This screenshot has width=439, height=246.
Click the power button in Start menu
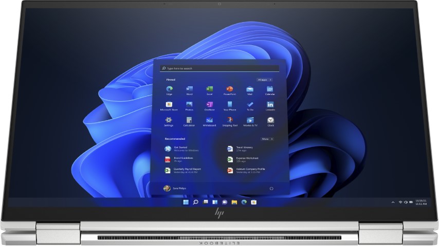(x=271, y=188)
